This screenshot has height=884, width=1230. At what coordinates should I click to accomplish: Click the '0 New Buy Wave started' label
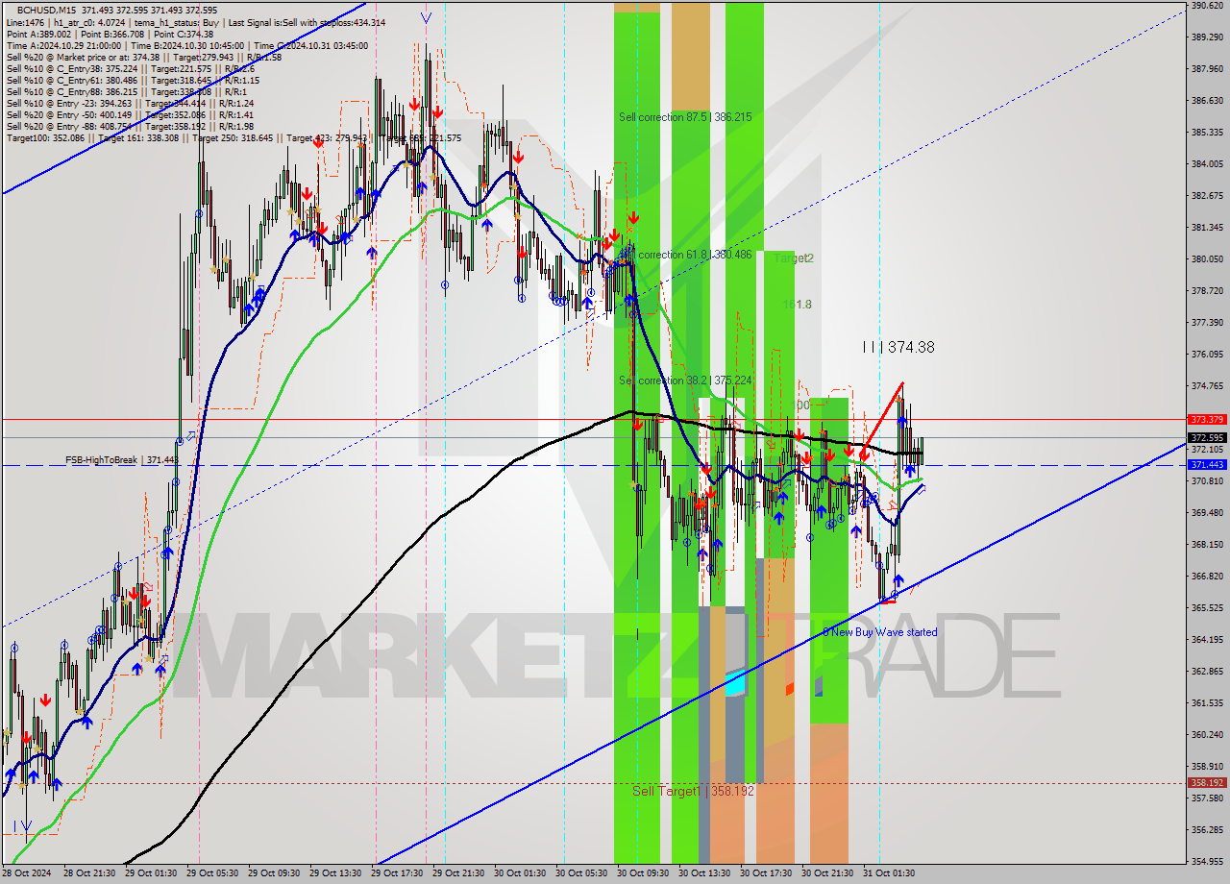pos(879,632)
